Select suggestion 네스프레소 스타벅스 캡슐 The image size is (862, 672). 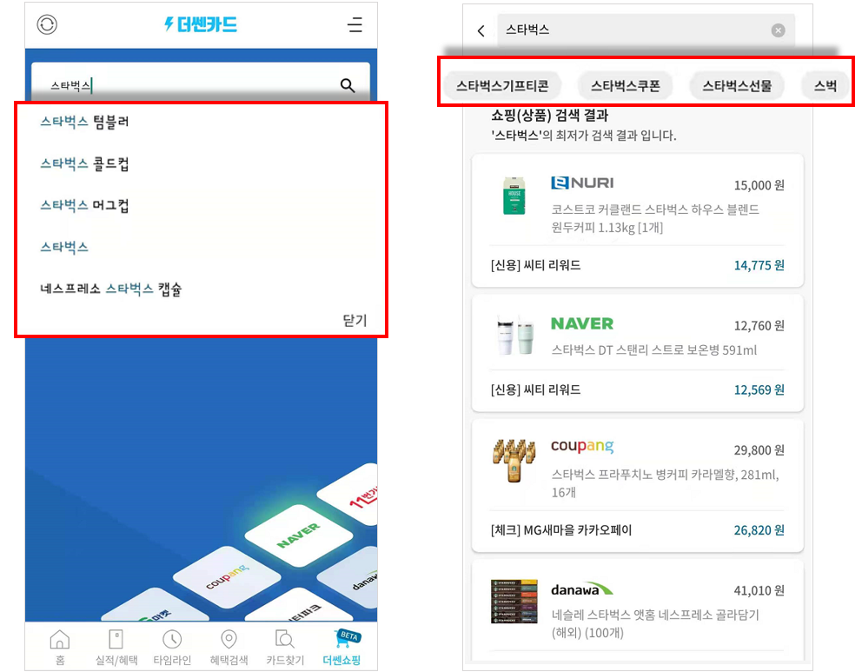pyautogui.click(x=110, y=289)
